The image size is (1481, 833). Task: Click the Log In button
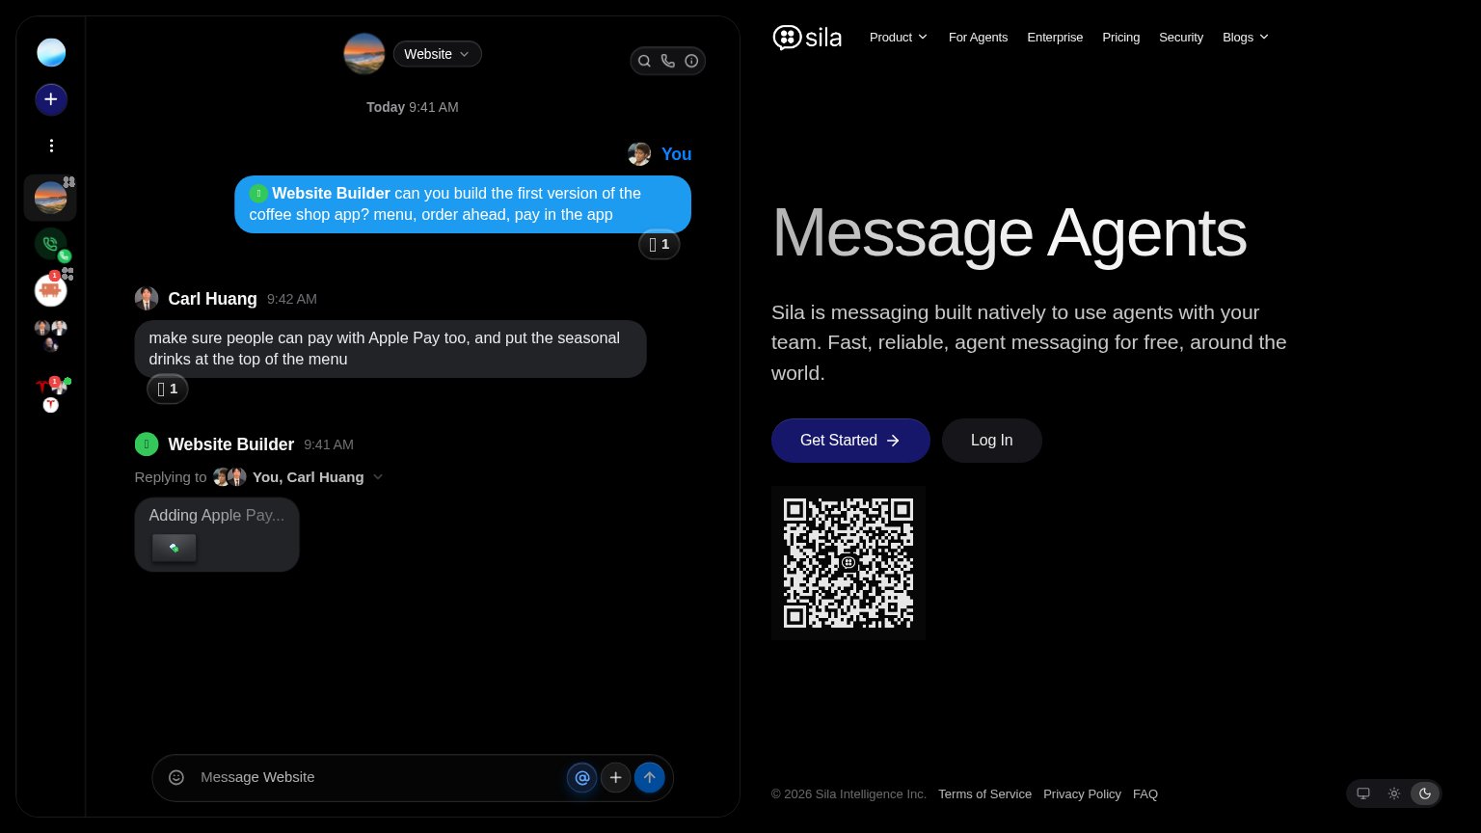click(x=991, y=441)
